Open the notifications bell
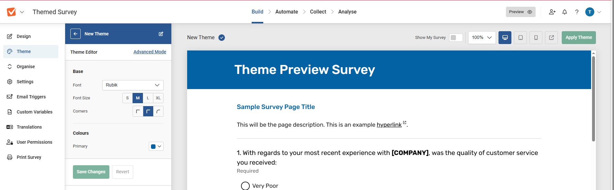The height and width of the screenshot is (190, 614). coord(565,12)
